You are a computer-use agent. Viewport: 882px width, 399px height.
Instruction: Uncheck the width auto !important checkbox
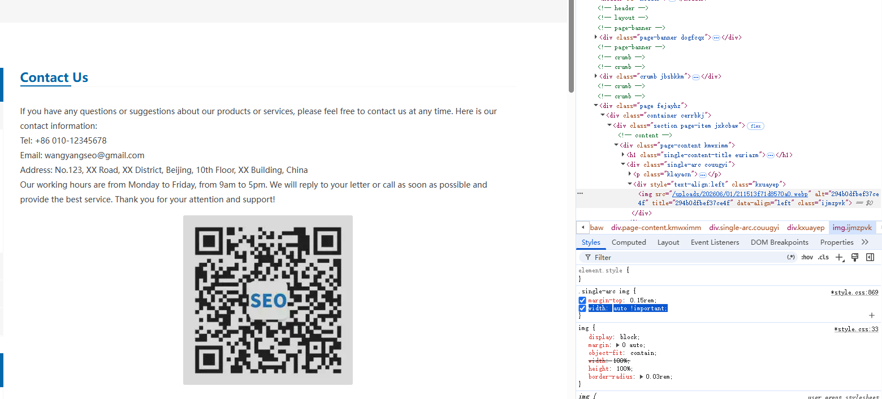[582, 308]
